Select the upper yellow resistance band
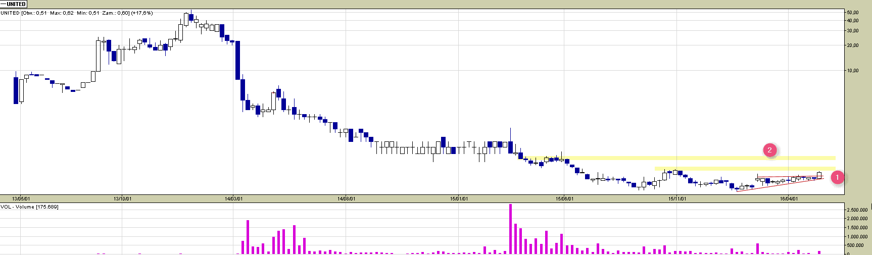Image resolution: width=872 pixels, height=255 pixels. tap(682, 158)
